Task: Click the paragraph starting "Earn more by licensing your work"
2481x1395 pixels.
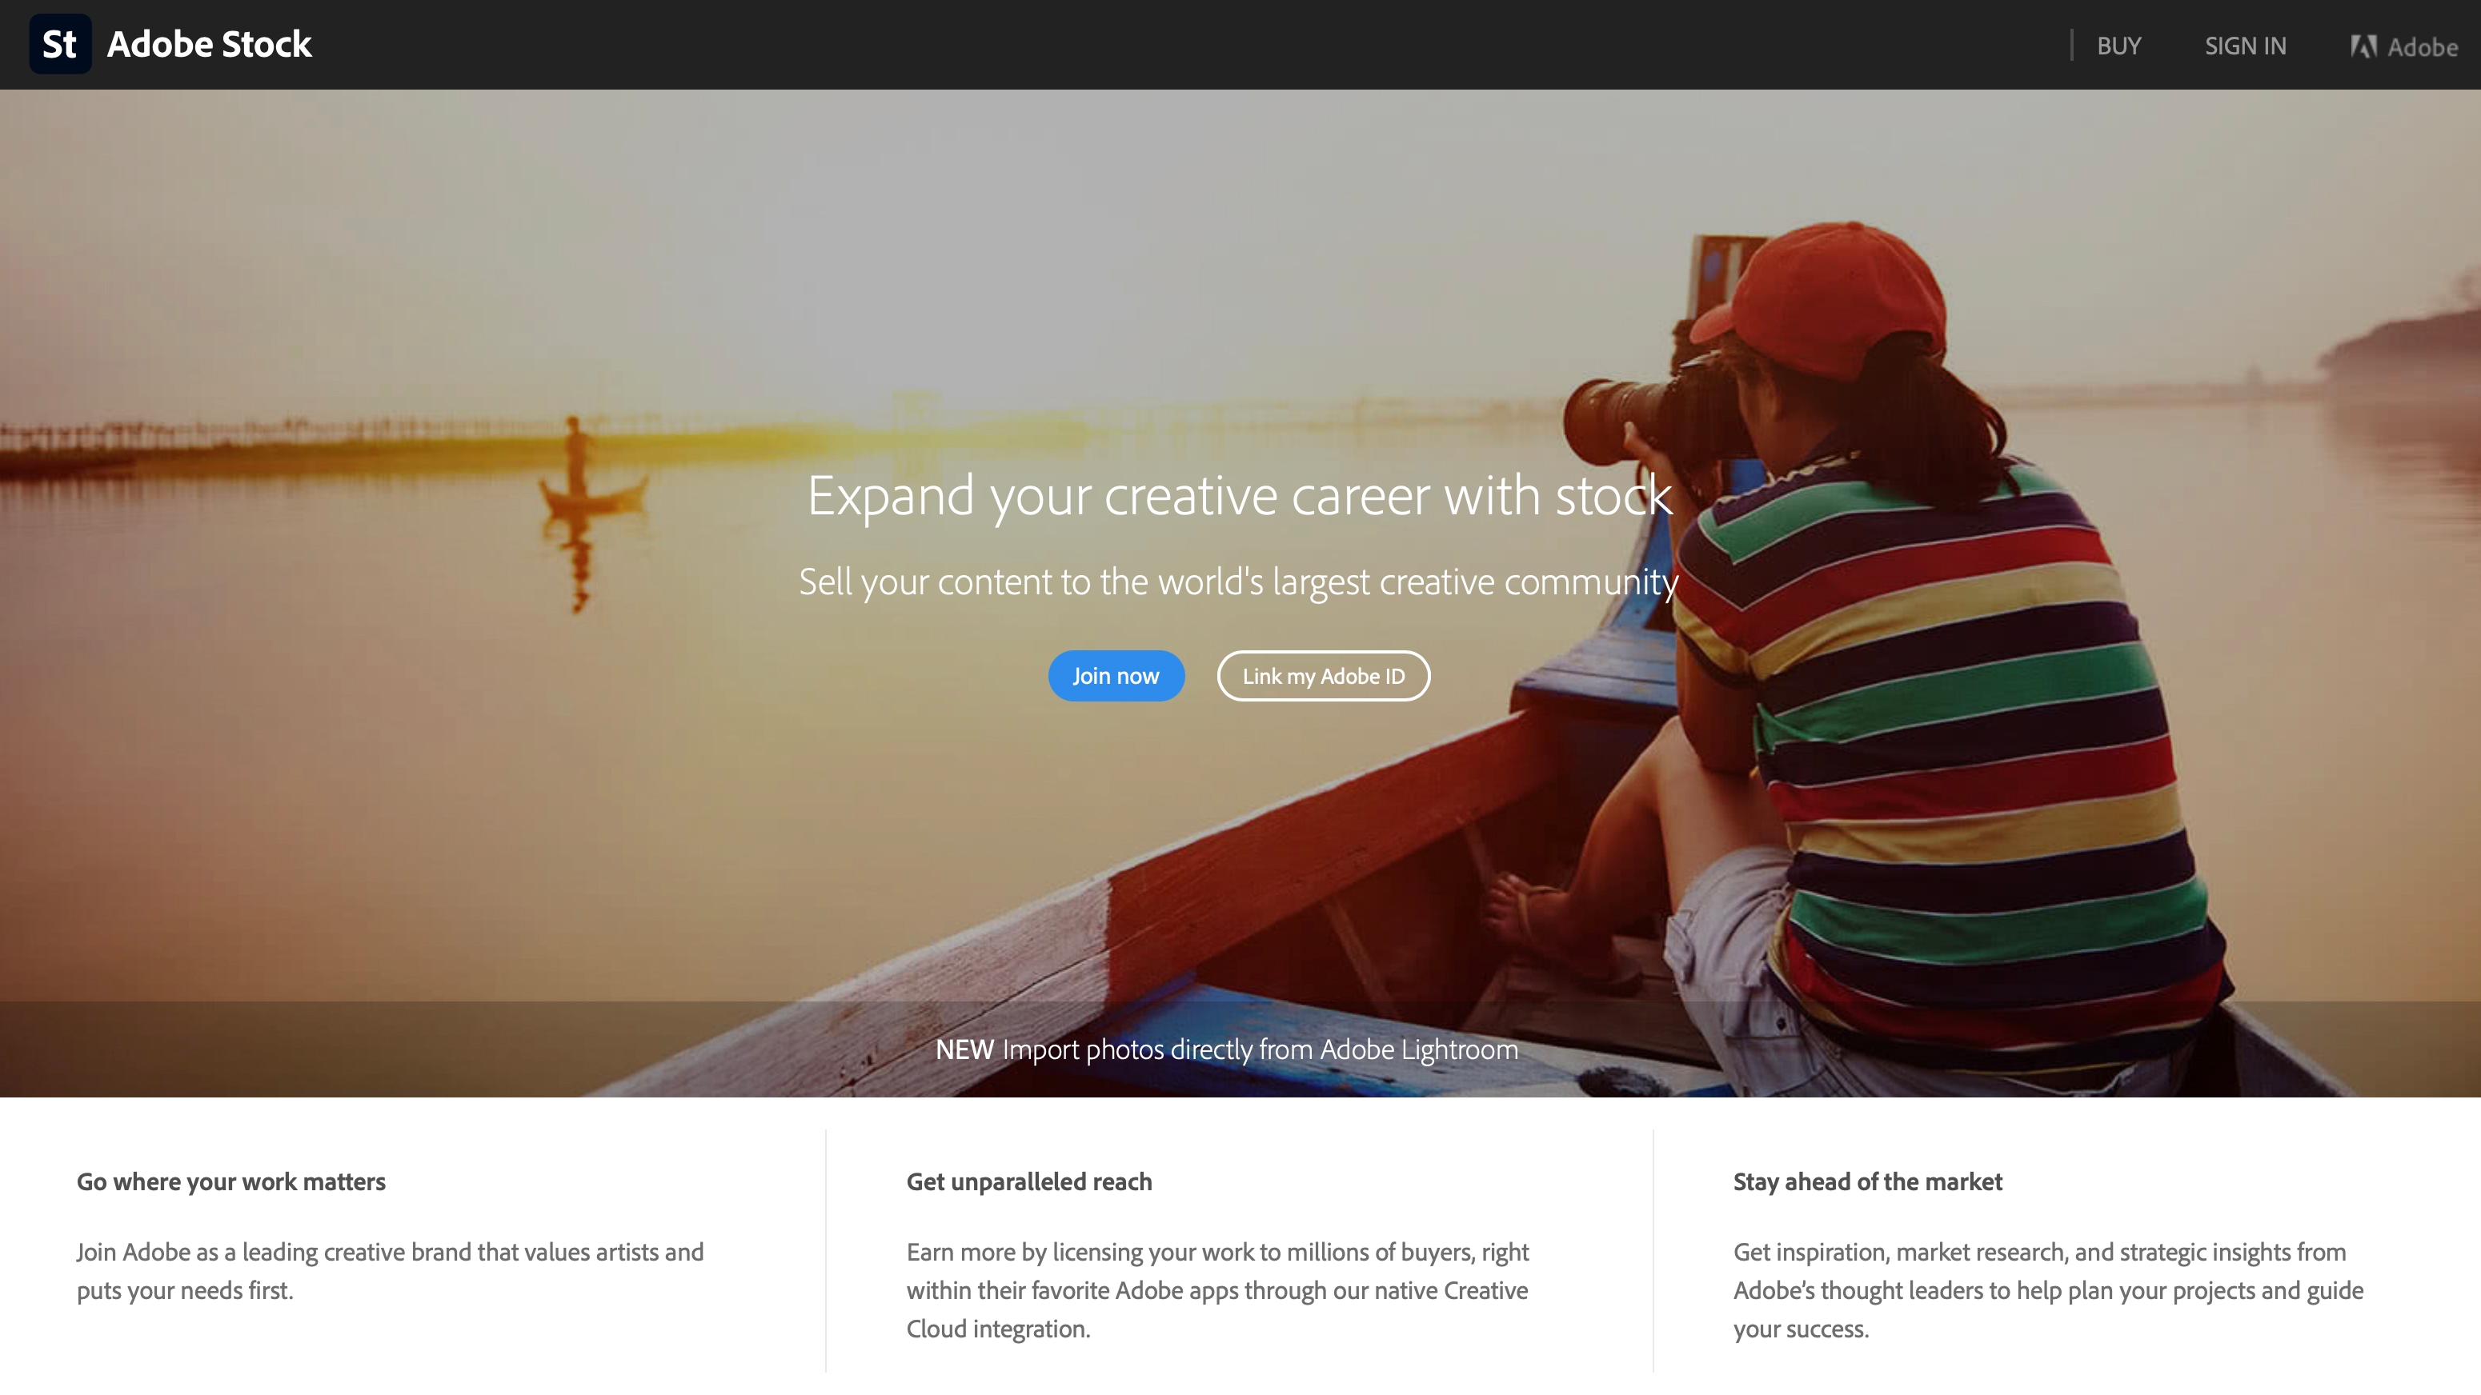Action: point(1217,1290)
